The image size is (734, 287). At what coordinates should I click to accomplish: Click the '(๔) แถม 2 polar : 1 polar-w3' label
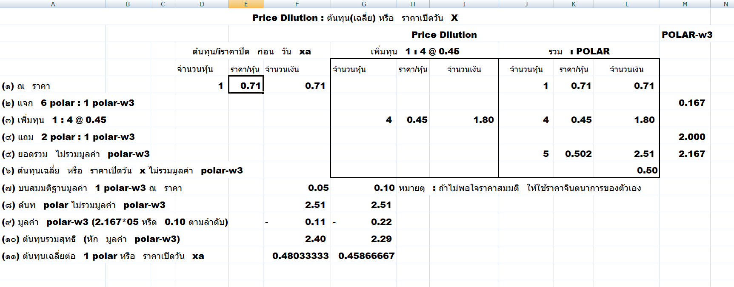coord(68,137)
